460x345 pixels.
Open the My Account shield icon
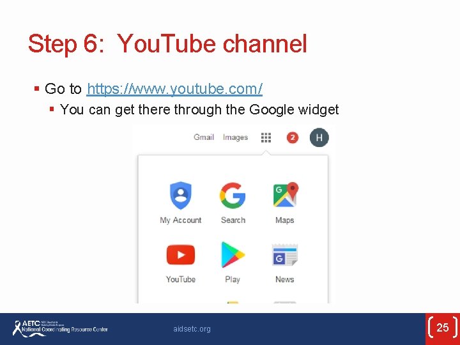[x=181, y=195]
